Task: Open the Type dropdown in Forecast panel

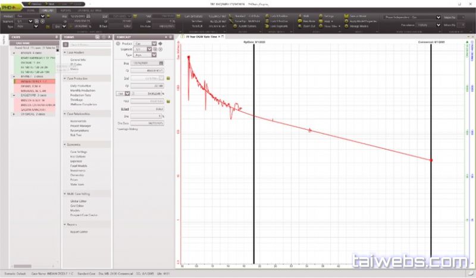Action: coord(154,55)
